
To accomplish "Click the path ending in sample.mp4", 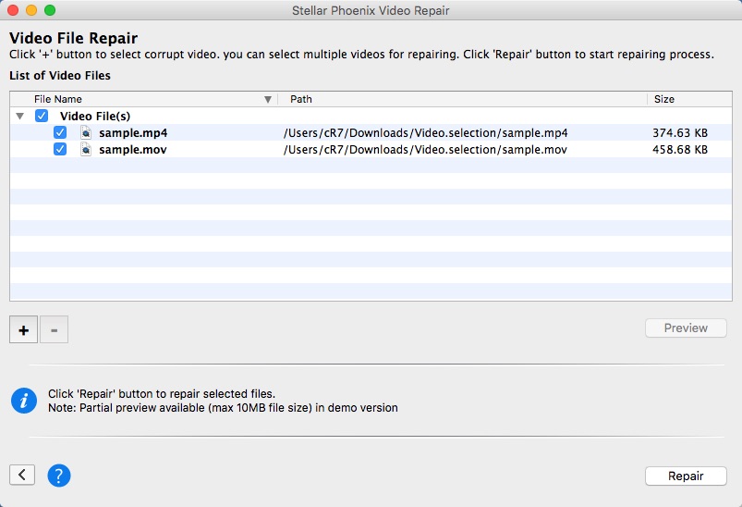I will [x=425, y=133].
